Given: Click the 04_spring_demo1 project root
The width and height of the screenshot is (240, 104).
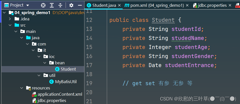Looking at the screenshot, I should point(32,13).
